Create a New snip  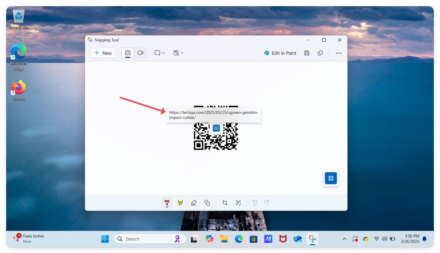103,53
